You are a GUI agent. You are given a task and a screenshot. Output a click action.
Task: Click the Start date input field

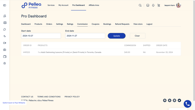point(41,36)
